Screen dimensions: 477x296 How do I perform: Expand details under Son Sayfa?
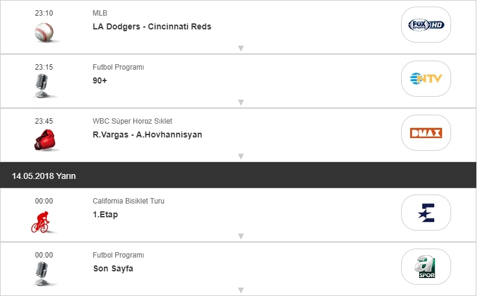tap(240, 291)
